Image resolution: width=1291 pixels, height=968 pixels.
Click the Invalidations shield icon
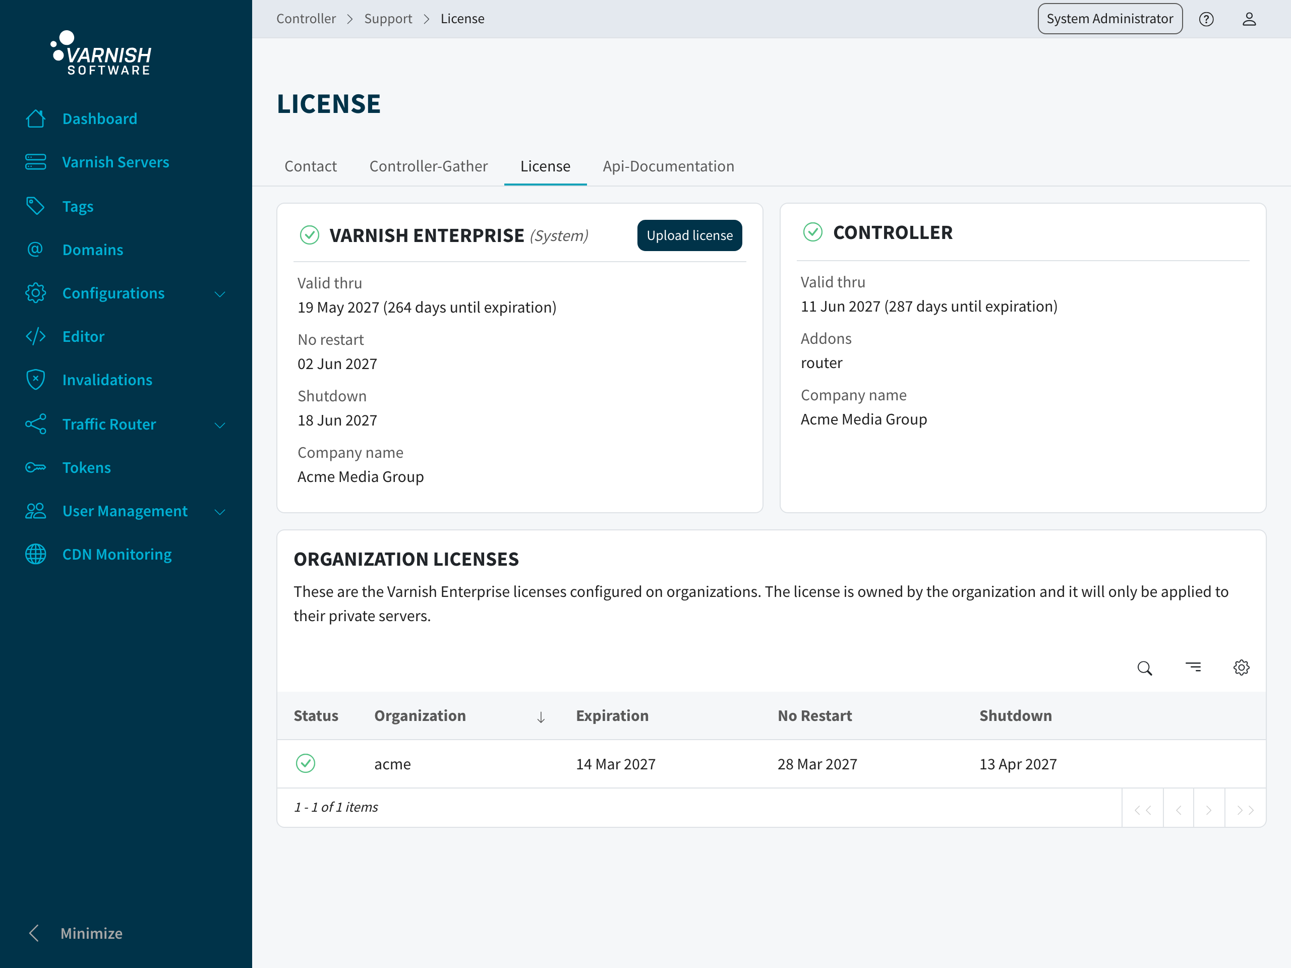coord(36,379)
